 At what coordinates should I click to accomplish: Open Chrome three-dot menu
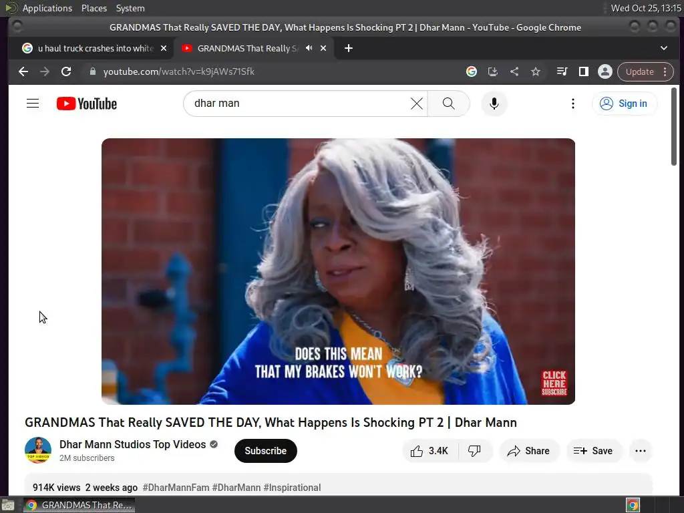pos(665,71)
